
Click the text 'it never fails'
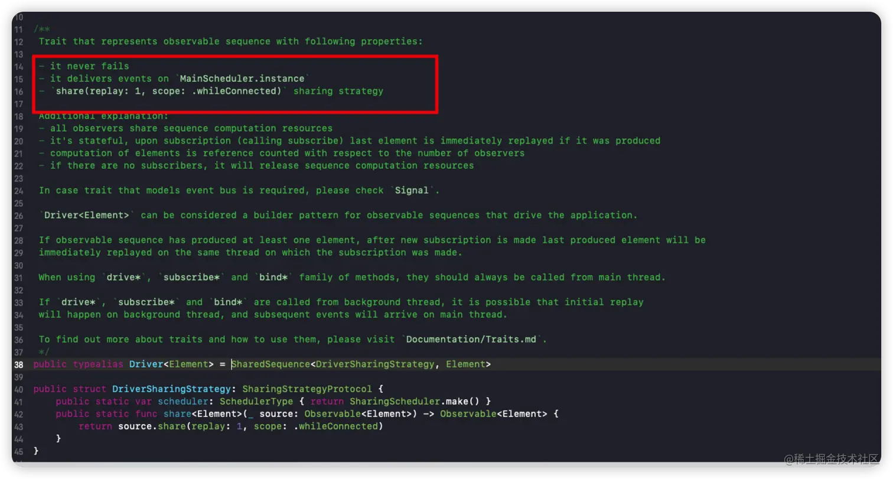pyautogui.click(x=89, y=66)
